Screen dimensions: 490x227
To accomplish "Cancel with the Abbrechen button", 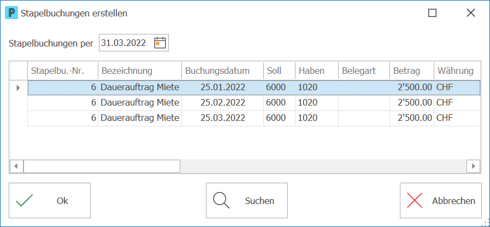I will [441, 200].
